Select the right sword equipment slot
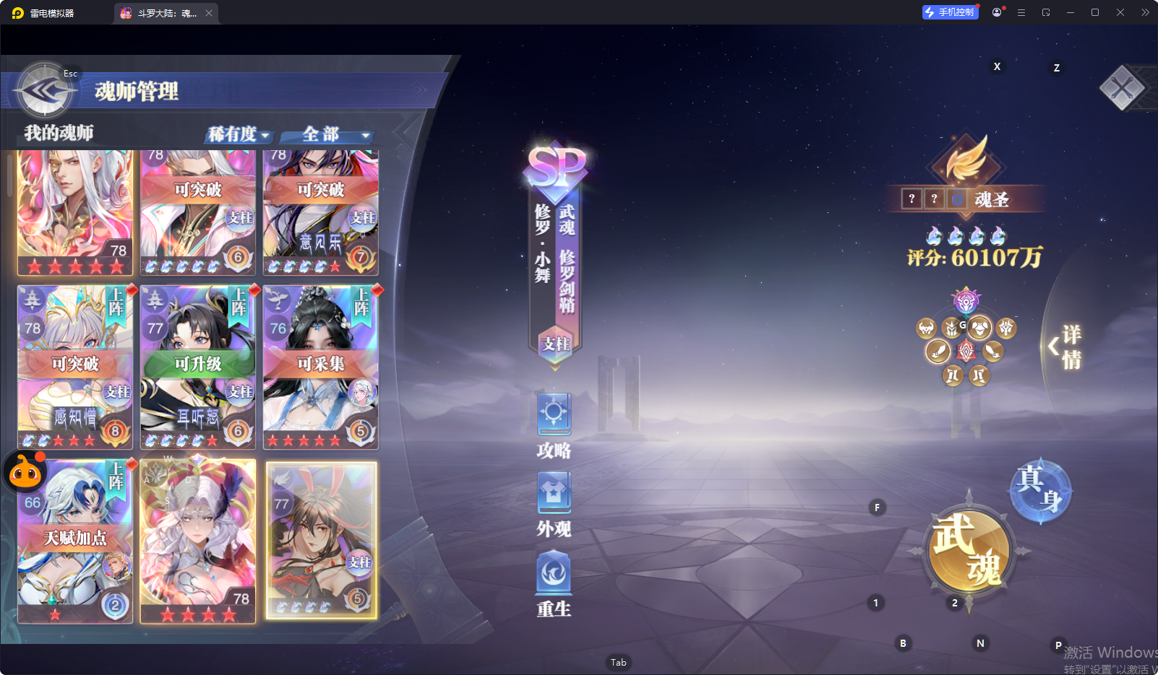The image size is (1158, 675). pos(993,352)
